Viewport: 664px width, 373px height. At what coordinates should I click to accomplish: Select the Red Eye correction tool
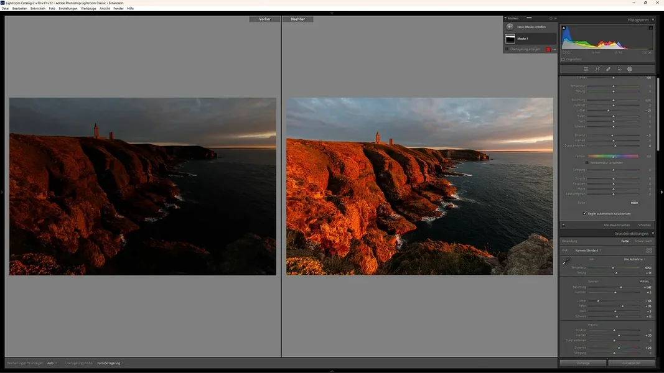click(x=619, y=69)
